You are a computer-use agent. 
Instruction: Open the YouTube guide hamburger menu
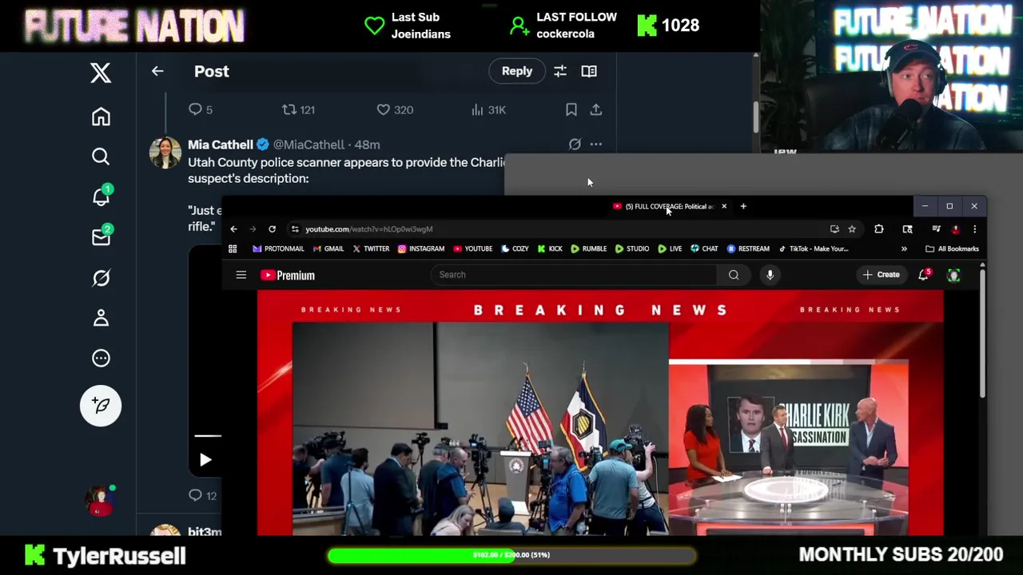[241, 275]
